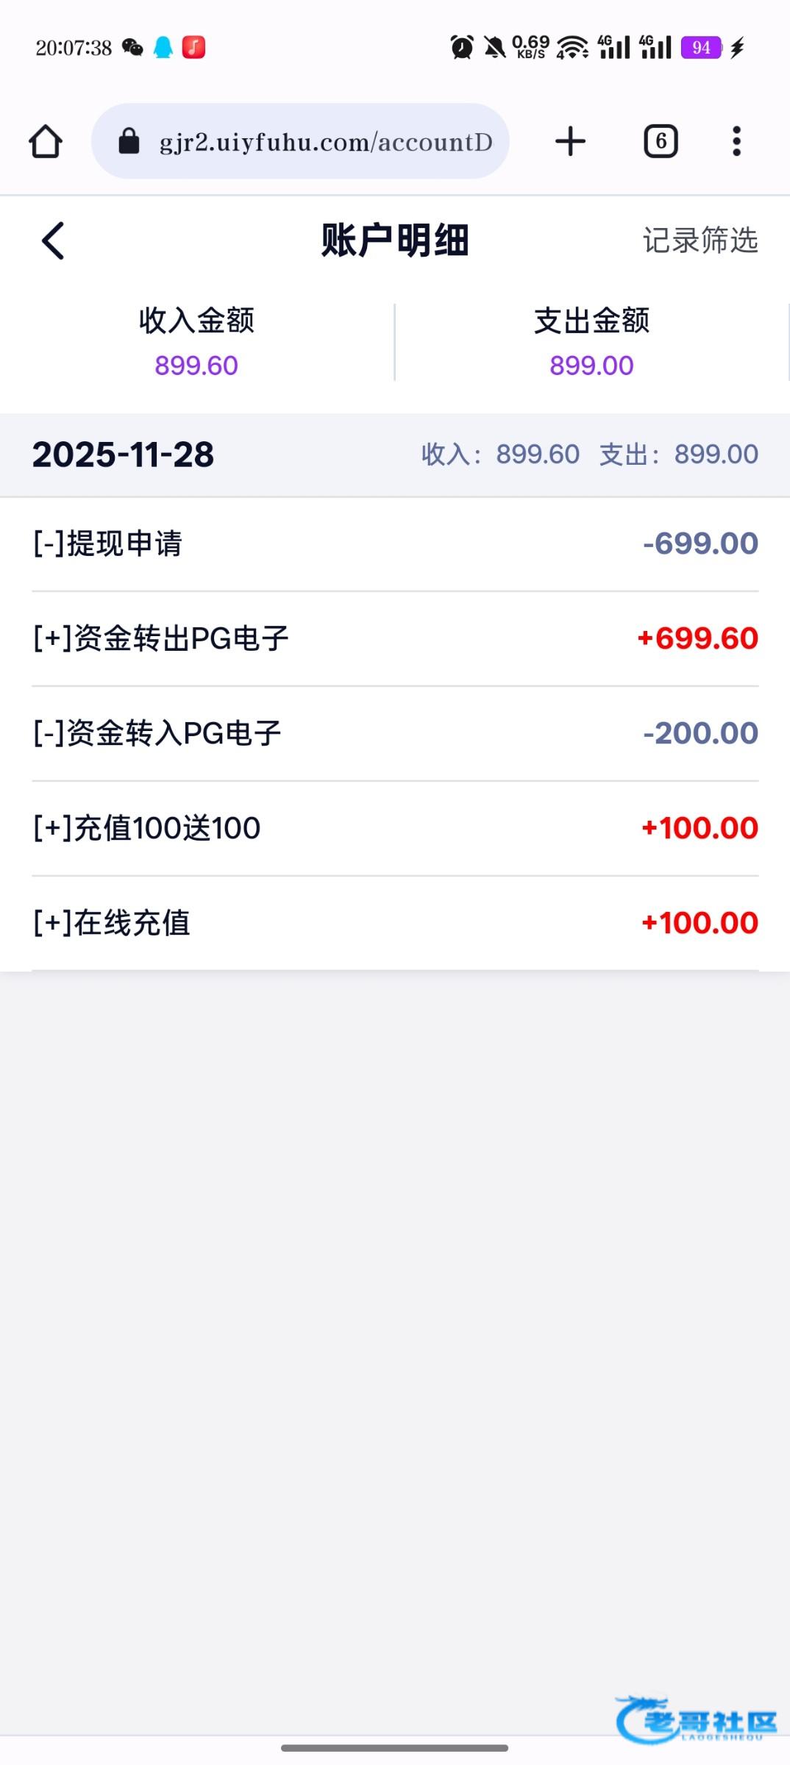Select the 支出金额 summary tab
The width and height of the screenshot is (790, 1765).
click(x=591, y=342)
